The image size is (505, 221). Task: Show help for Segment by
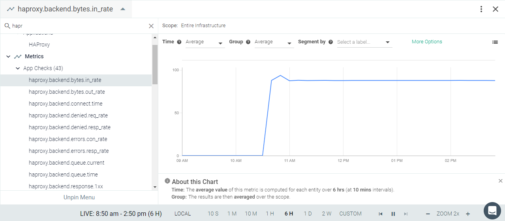click(330, 42)
